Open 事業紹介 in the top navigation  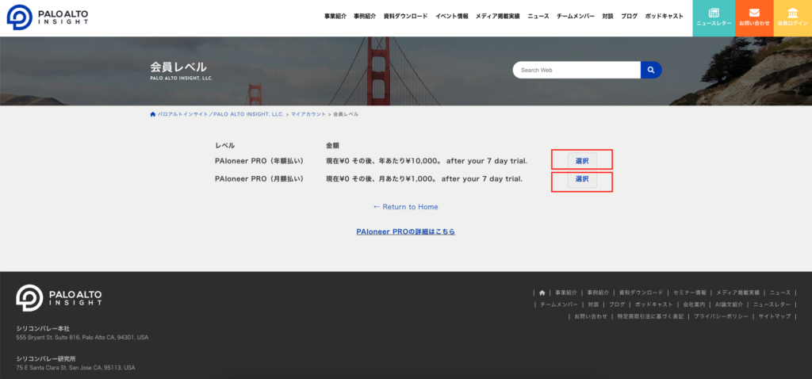click(x=335, y=16)
